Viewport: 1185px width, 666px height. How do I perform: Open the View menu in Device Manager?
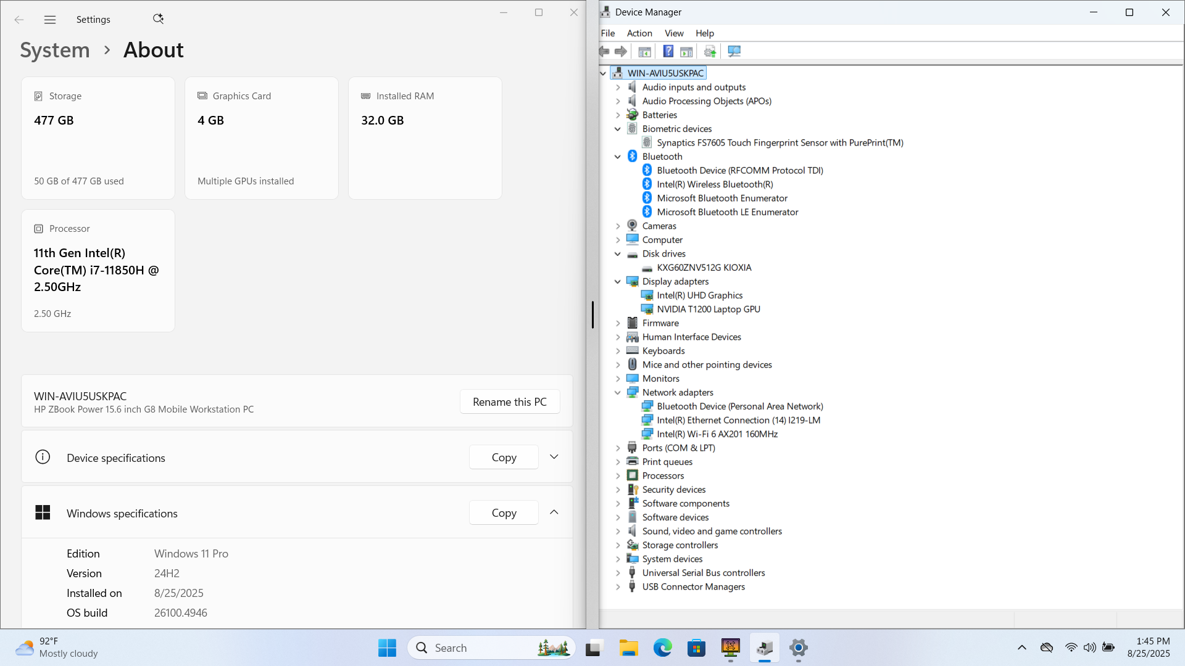[x=674, y=33]
